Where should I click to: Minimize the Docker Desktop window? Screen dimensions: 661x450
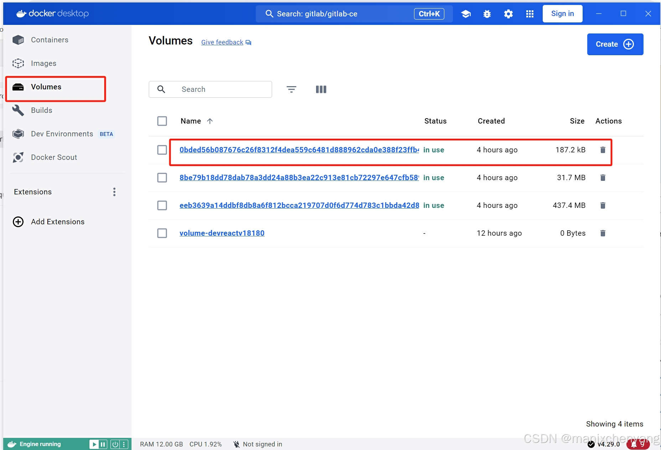599,14
